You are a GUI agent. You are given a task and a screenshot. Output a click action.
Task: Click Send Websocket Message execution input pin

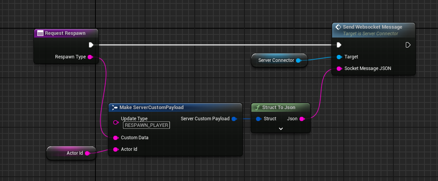[339, 45]
